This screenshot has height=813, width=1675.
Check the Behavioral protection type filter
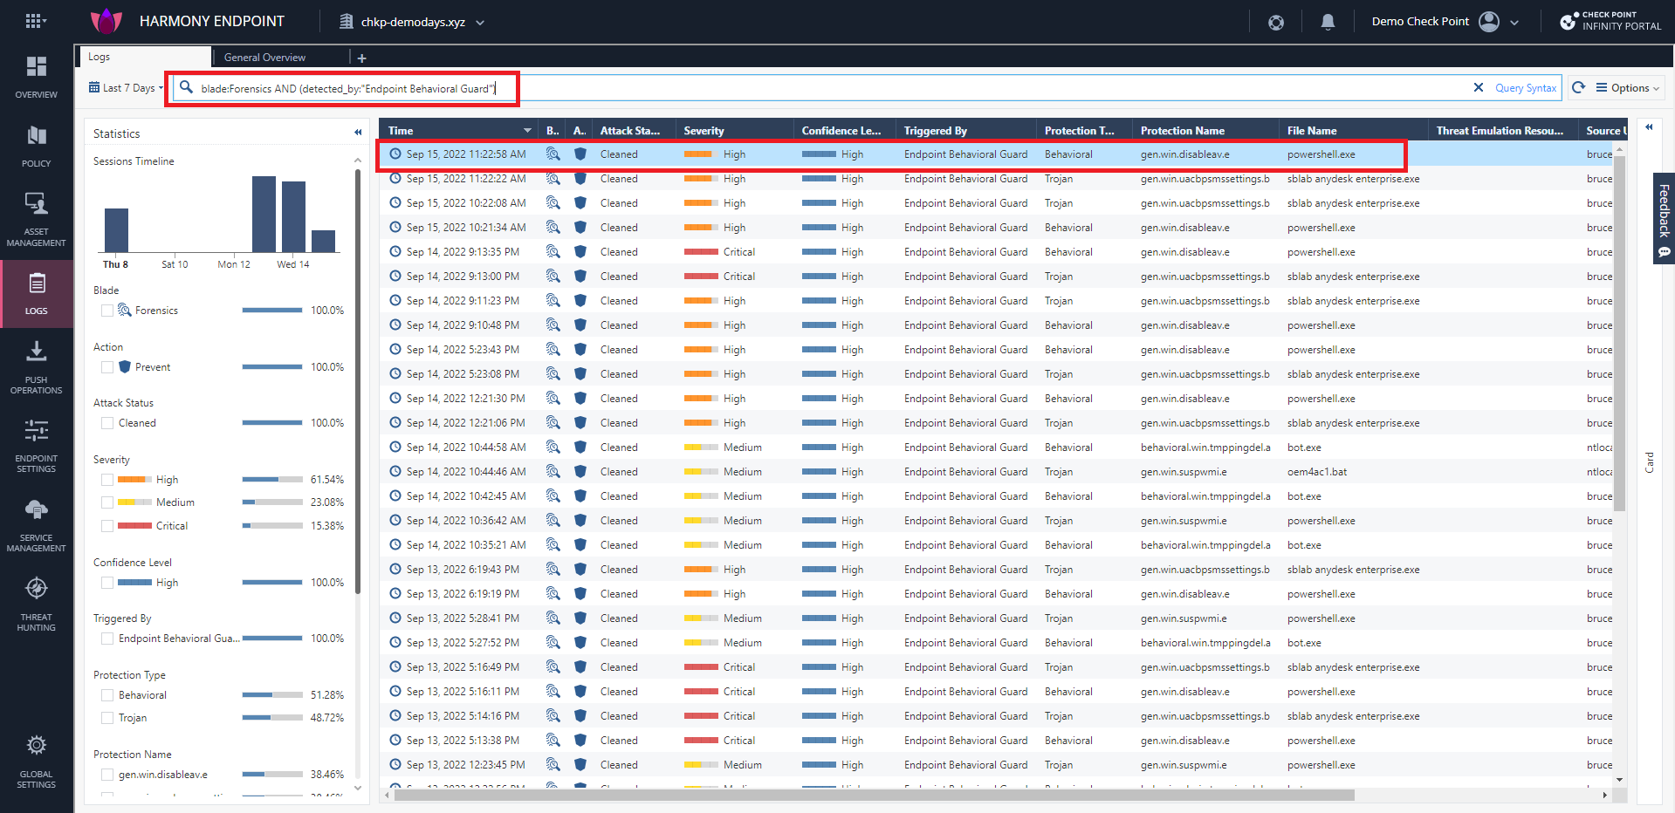point(107,695)
